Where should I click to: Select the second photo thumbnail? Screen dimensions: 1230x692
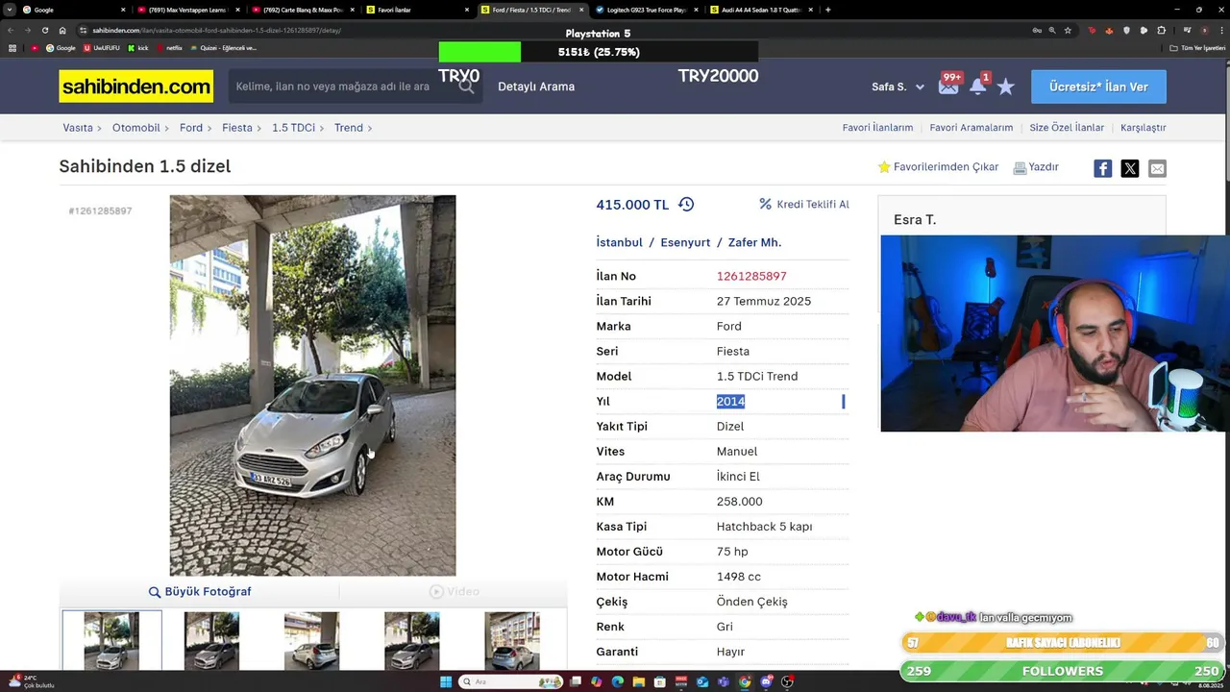click(x=211, y=640)
